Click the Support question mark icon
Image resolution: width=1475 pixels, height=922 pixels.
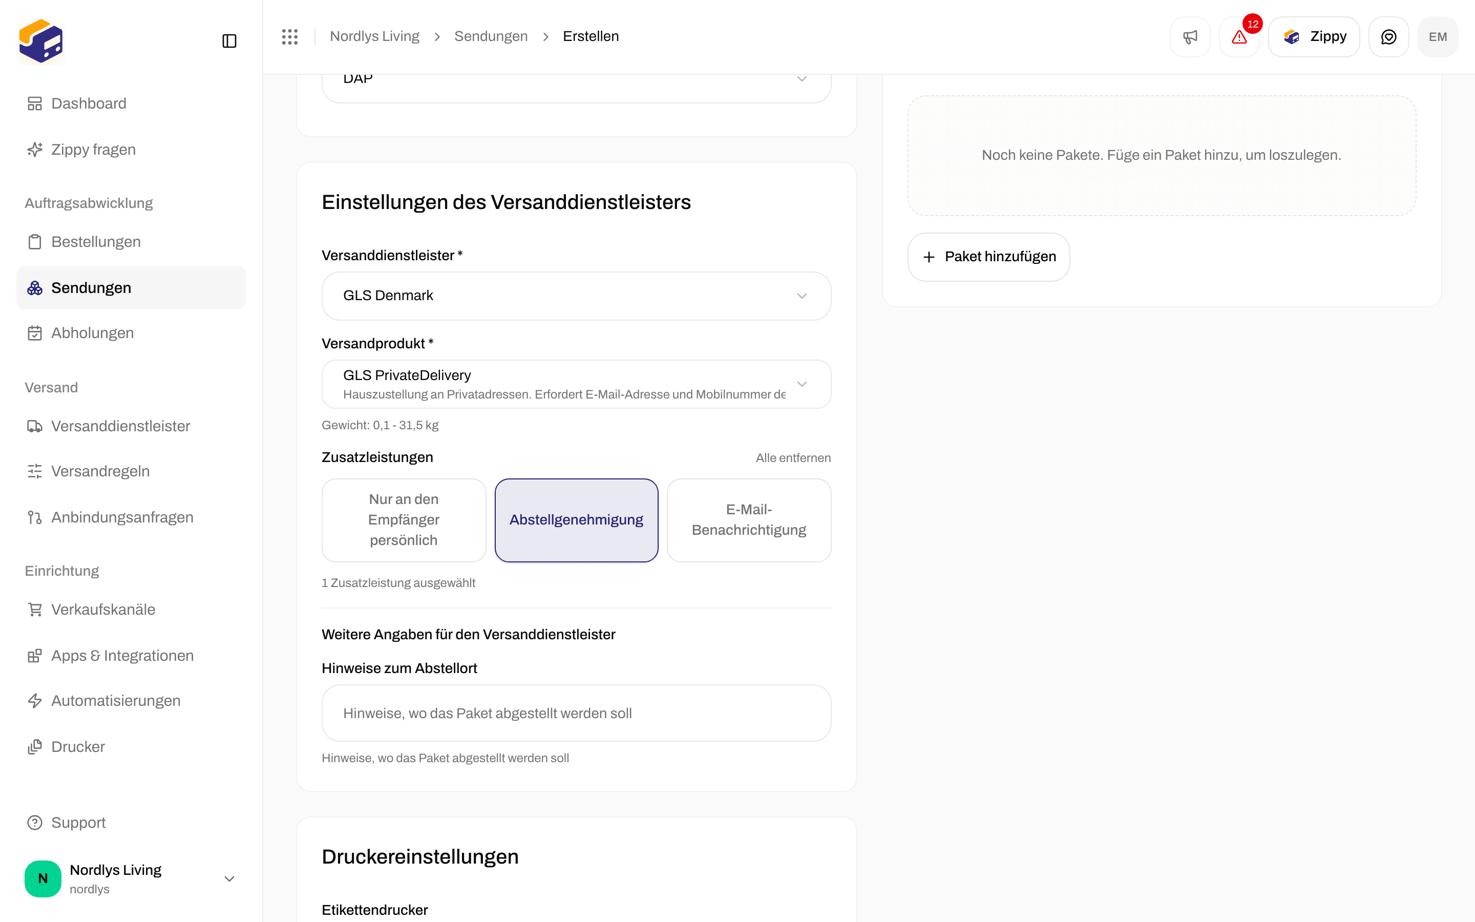[x=35, y=823]
